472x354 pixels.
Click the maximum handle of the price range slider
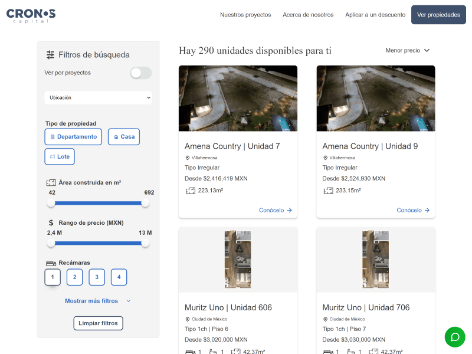tap(145, 243)
